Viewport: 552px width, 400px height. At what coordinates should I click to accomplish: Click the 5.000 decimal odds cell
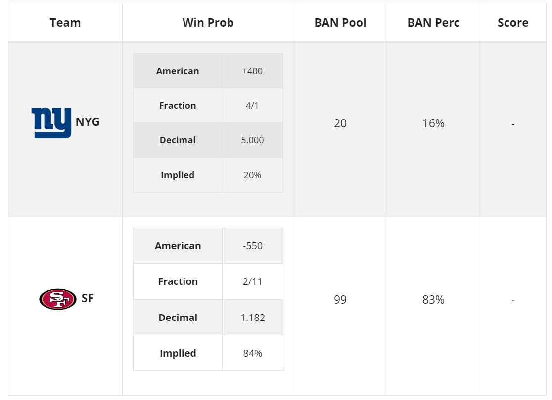(x=252, y=140)
